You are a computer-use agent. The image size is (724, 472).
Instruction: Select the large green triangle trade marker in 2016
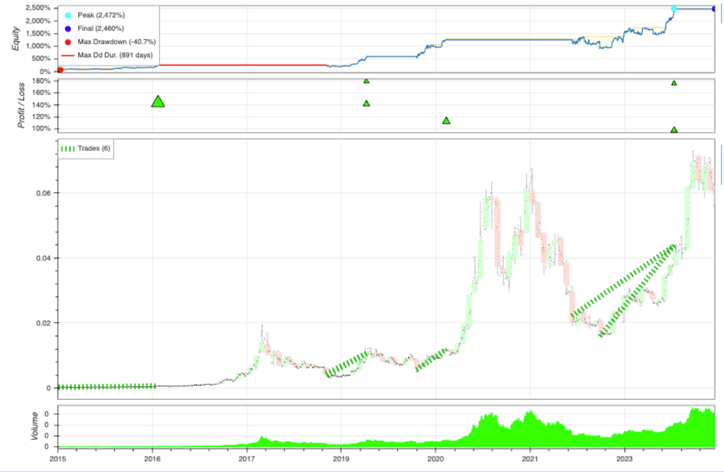point(158,102)
